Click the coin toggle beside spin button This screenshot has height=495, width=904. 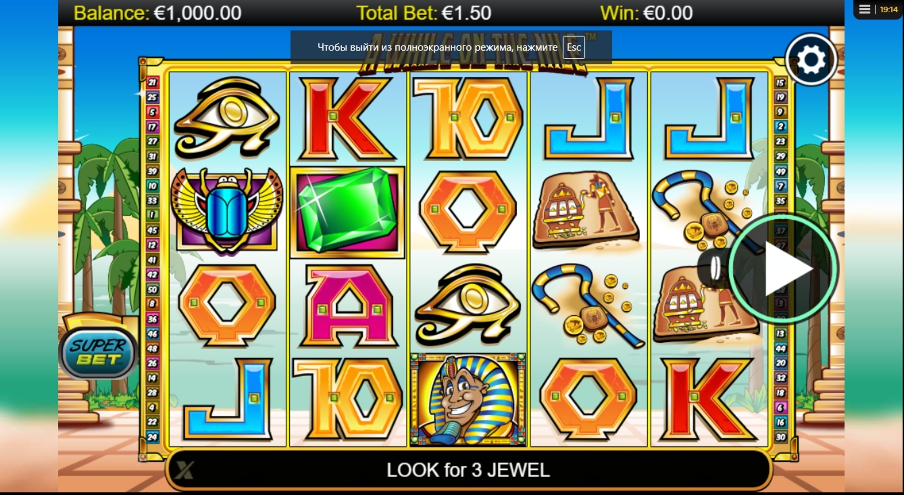[714, 268]
